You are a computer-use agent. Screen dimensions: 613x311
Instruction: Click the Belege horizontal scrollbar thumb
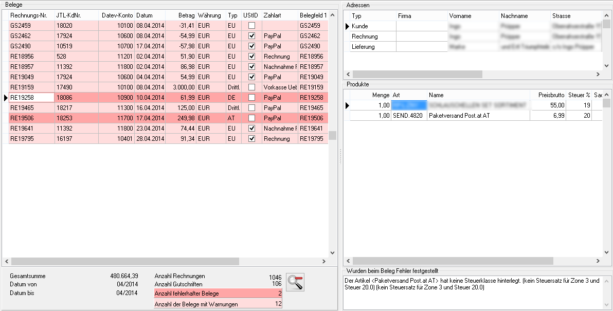(x=123, y=261)
